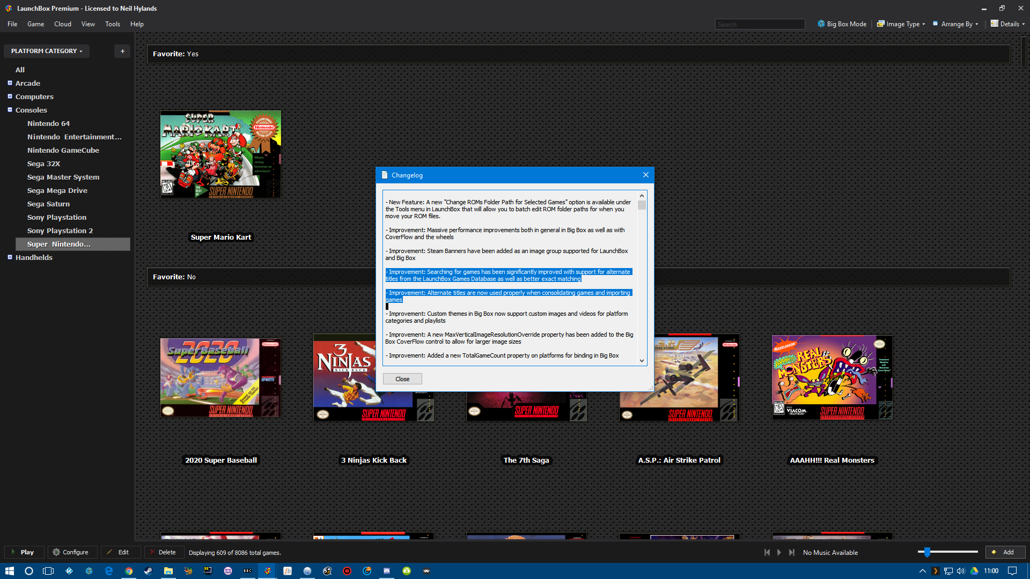Click the Play button
Screen dimensions: 1030x579
coord(24,552)
